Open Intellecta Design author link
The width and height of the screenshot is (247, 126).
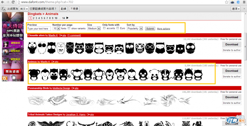point(61,88)
